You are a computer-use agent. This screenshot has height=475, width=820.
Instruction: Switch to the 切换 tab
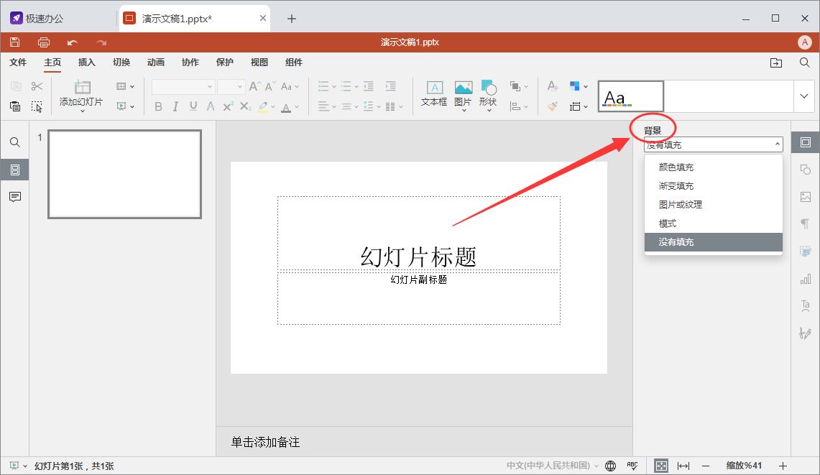[x=121, y=63]
